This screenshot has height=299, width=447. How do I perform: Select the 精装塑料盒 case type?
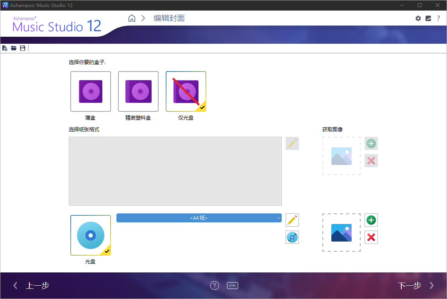tap(138, 91)
